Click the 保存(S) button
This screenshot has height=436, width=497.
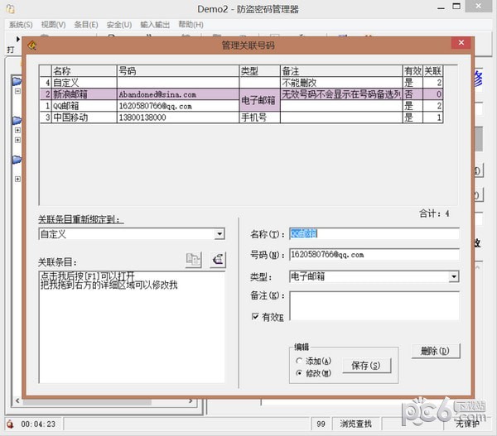(367, 366)
